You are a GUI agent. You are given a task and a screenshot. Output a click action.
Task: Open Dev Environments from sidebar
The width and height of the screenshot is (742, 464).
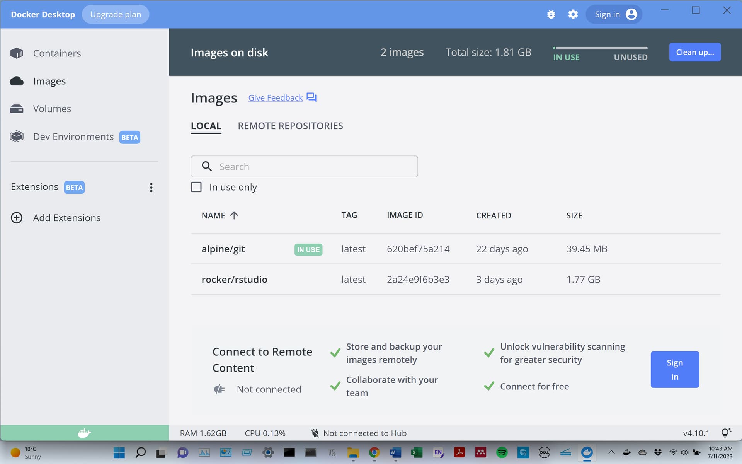point(73,136)
